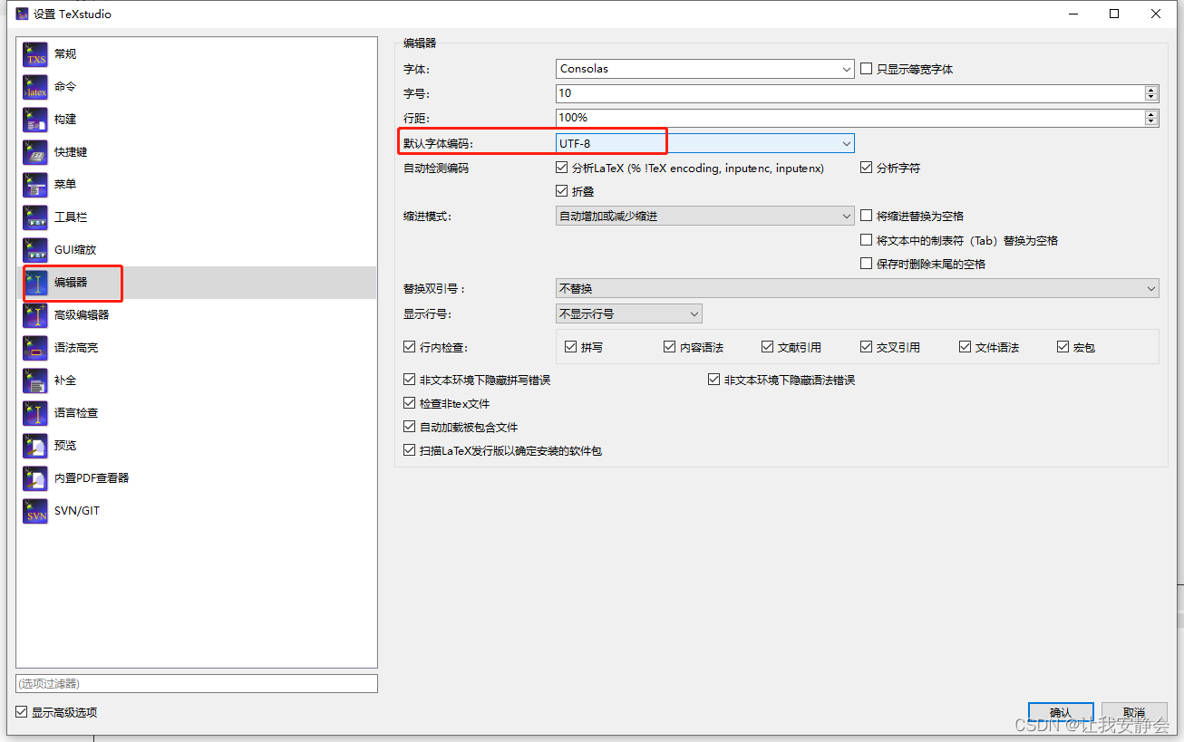Toggle the 拼写 checkbox
This screenshot has height=742, width=1184.
pyautogui.click(x=570, y=347)
